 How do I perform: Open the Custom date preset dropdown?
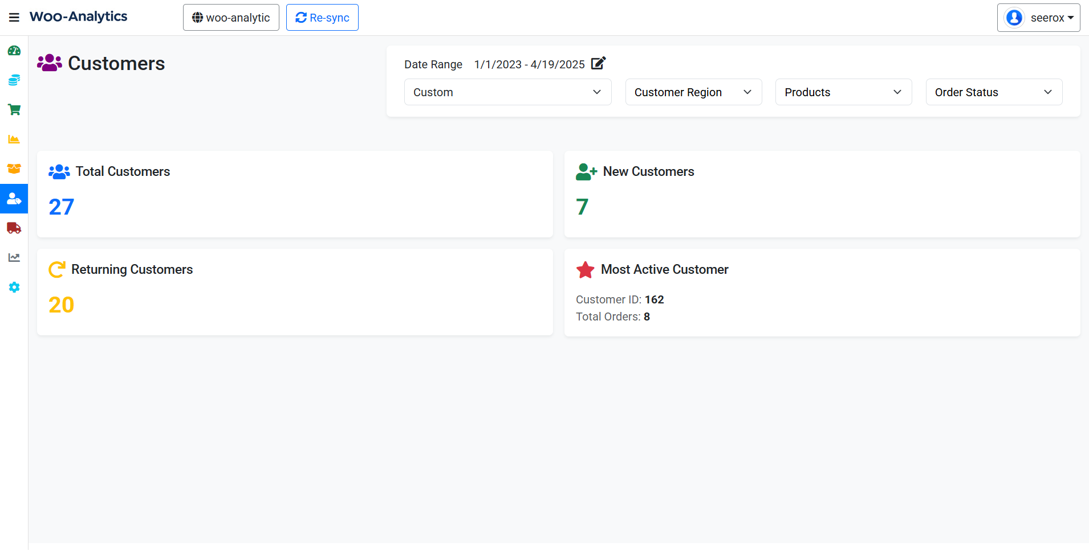pos(507,92)
